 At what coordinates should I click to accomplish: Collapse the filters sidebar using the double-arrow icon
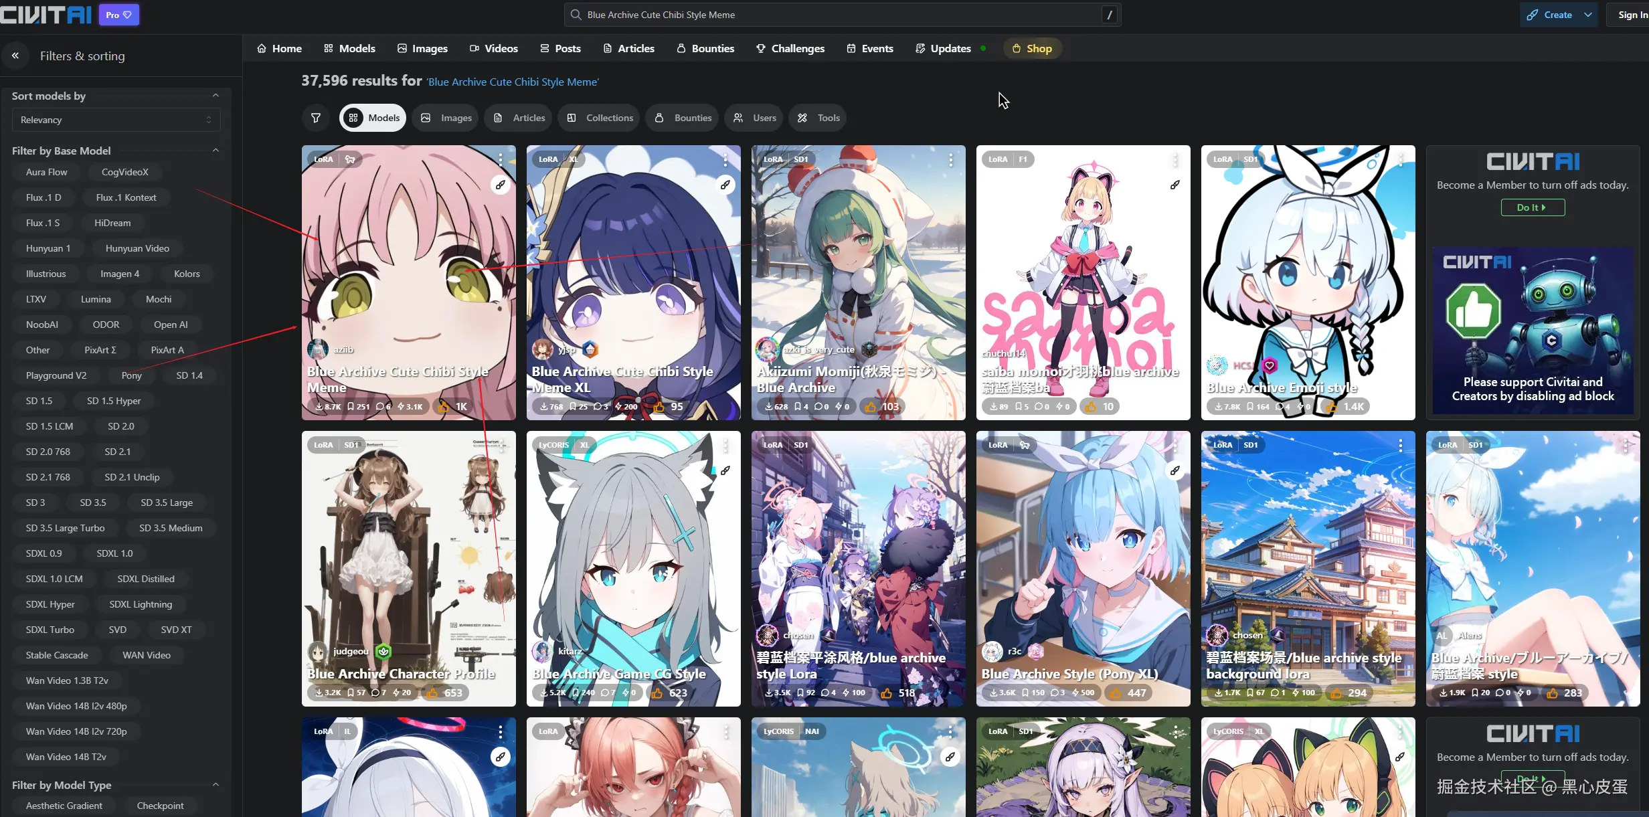[x=15, y=56]
